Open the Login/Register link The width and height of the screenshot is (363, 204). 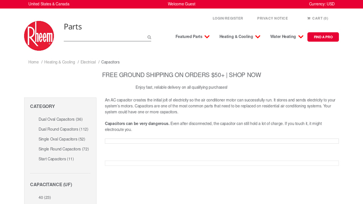228,19
